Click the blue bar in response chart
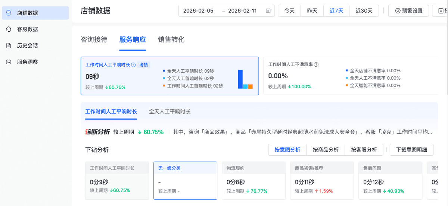 (x=240, y=79)
